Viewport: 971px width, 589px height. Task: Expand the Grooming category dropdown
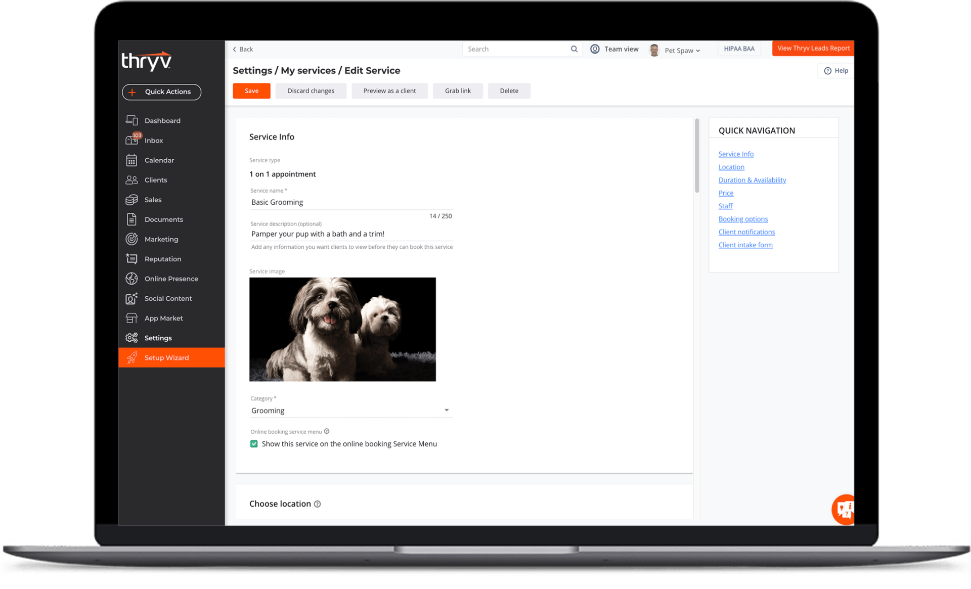point(446,410)
